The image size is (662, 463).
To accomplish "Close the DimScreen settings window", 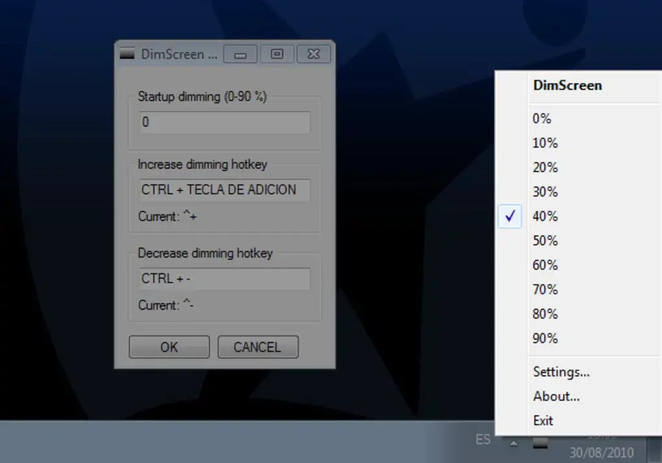I will (313, 54).
